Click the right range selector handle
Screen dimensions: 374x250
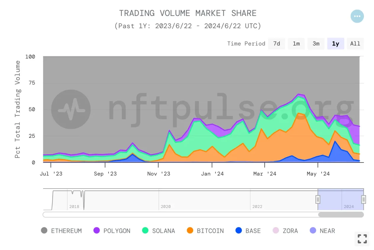pyautogui.click(x=364, y=199)
